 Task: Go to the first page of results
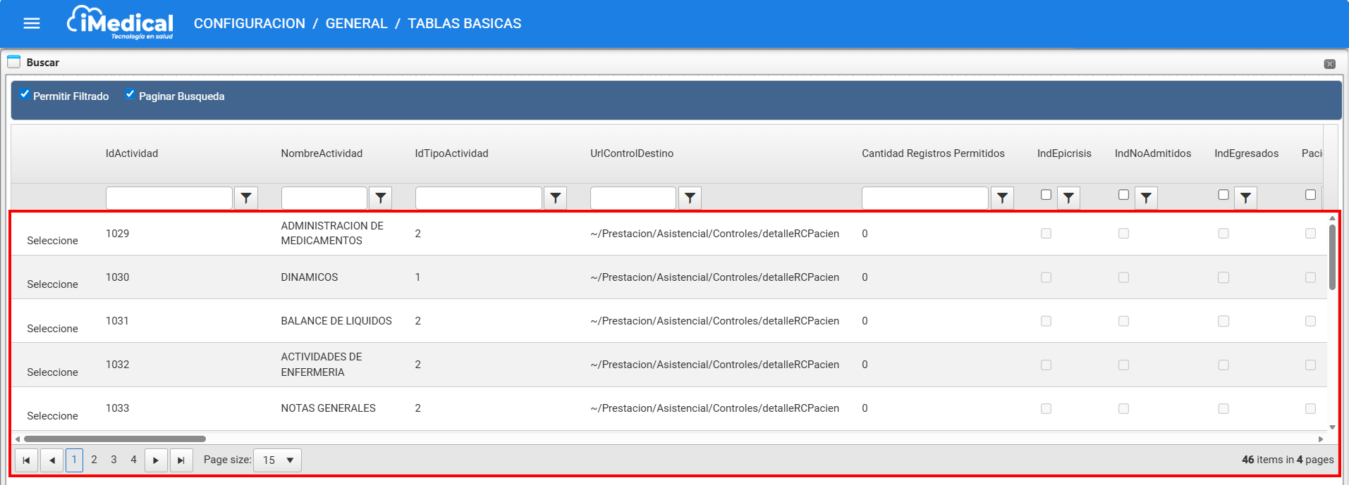pos(26,460)
